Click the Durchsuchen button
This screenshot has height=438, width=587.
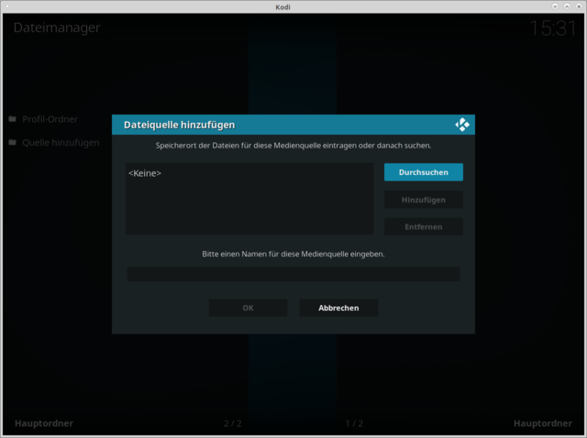(x=424, y=172)
